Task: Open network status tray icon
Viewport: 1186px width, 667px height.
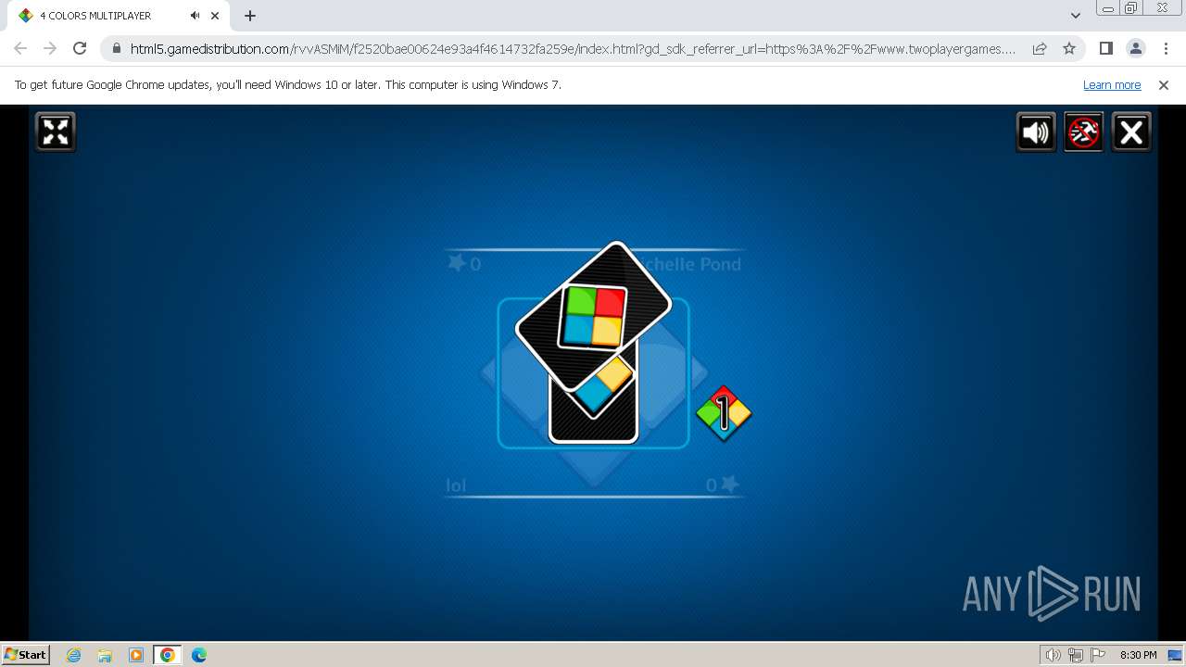Action: tap(1076, 655)
